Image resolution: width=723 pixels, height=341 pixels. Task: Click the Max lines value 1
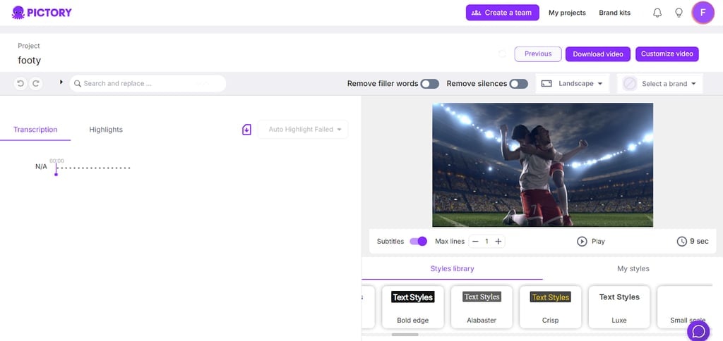click(486, 241)
